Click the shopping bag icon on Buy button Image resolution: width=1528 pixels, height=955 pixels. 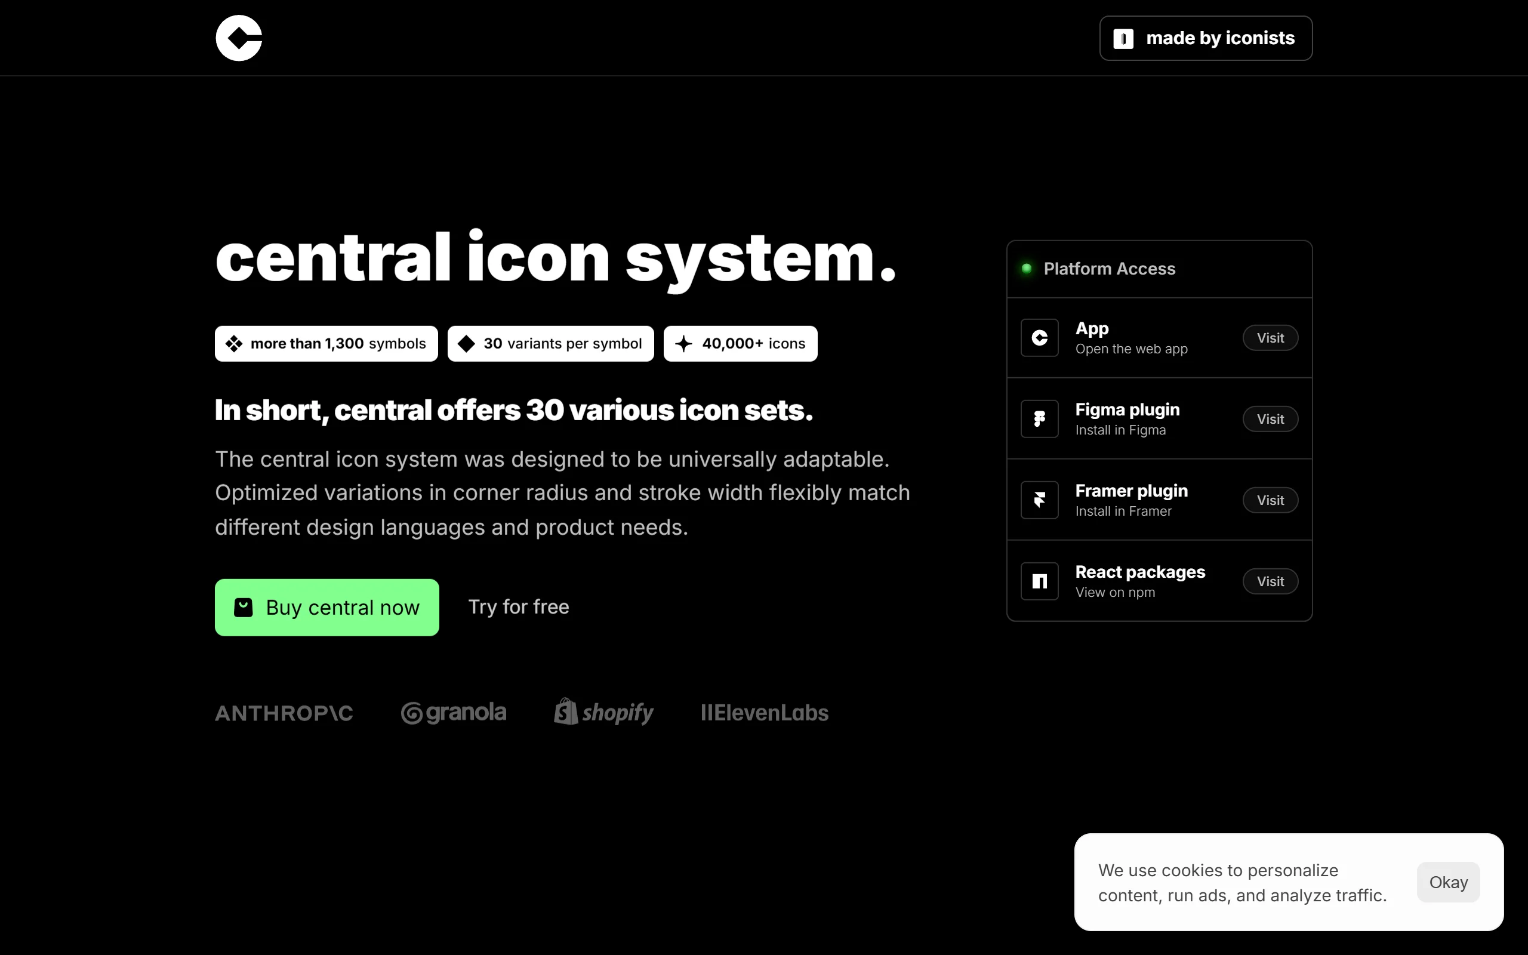pyautogui.click(x=243, y=607)
